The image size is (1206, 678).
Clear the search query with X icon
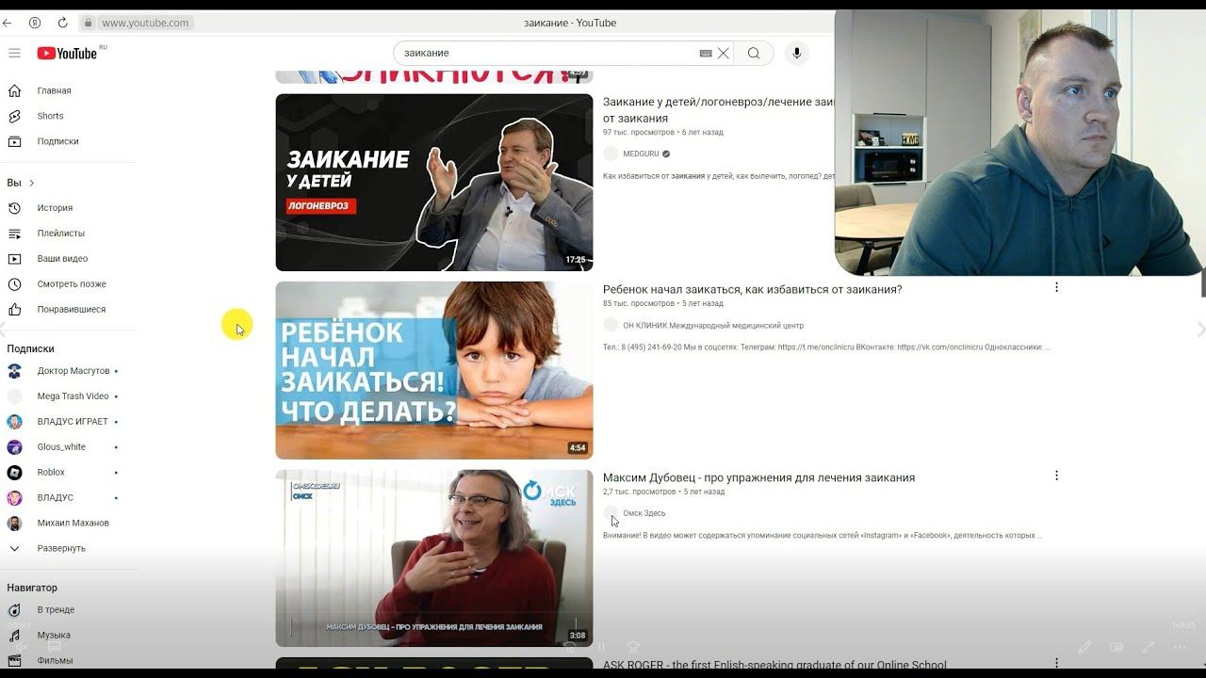tap(724, 53)
